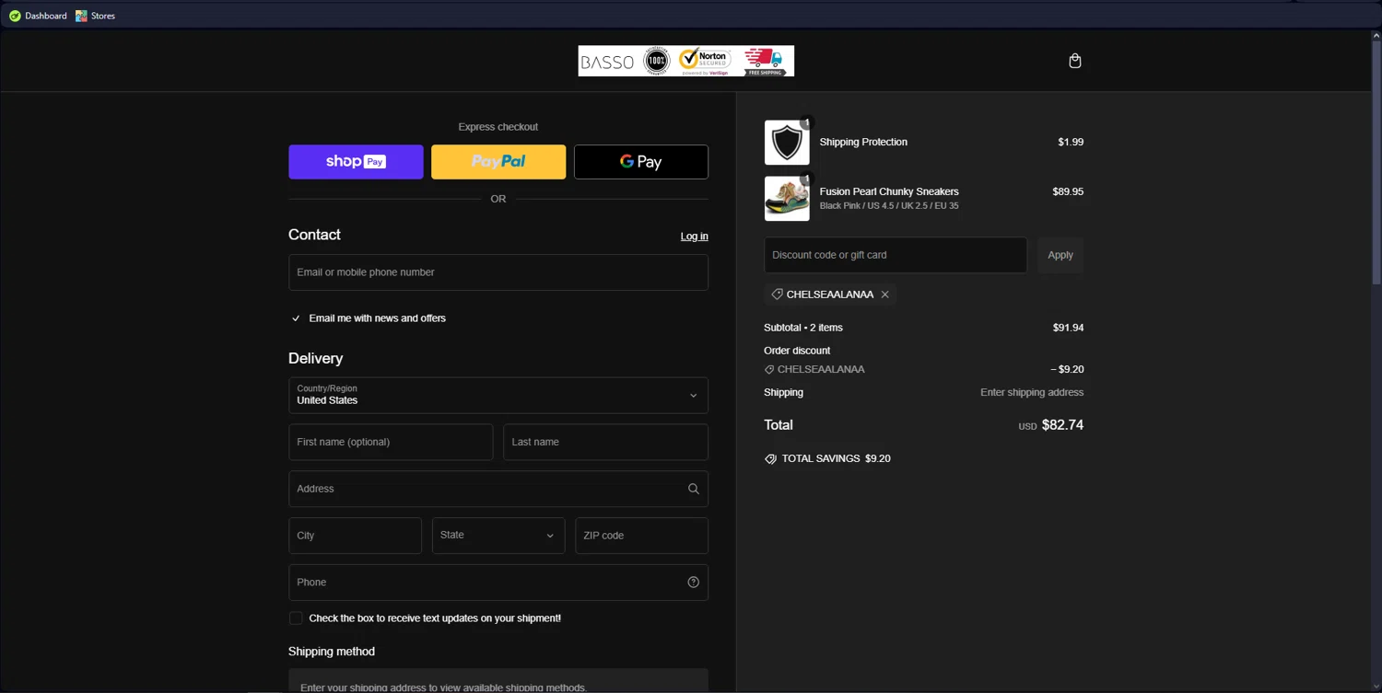Focus the ZIP code field
Screen dimensions: 1382x693
pyautogui.click(x=641, y=536)
